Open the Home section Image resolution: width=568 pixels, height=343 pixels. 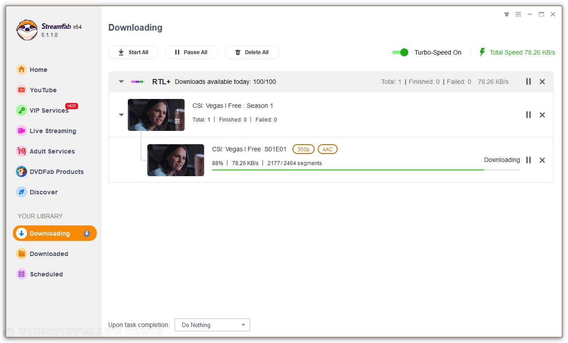tap(39, 70)
